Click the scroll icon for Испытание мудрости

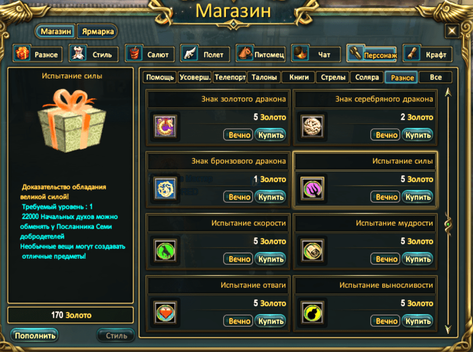[x=312, y=251]
